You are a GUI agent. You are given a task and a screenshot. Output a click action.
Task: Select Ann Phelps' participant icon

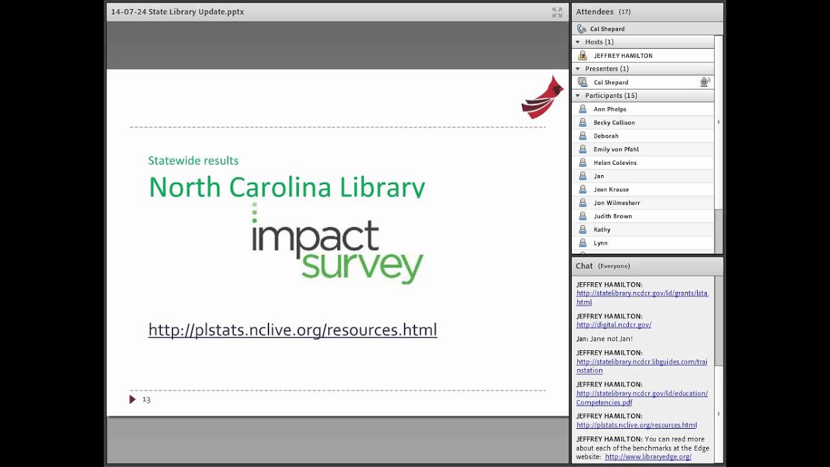click(582, 109)
